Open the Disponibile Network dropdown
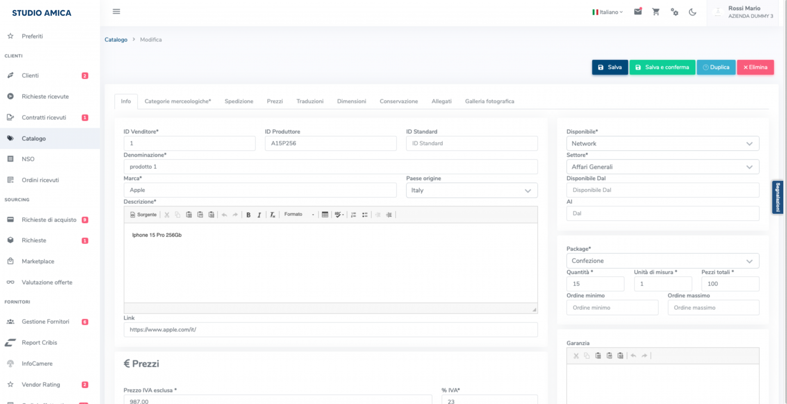 click(x=662, y=144)
